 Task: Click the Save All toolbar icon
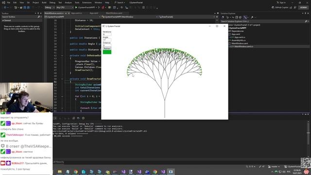point(28,7)
